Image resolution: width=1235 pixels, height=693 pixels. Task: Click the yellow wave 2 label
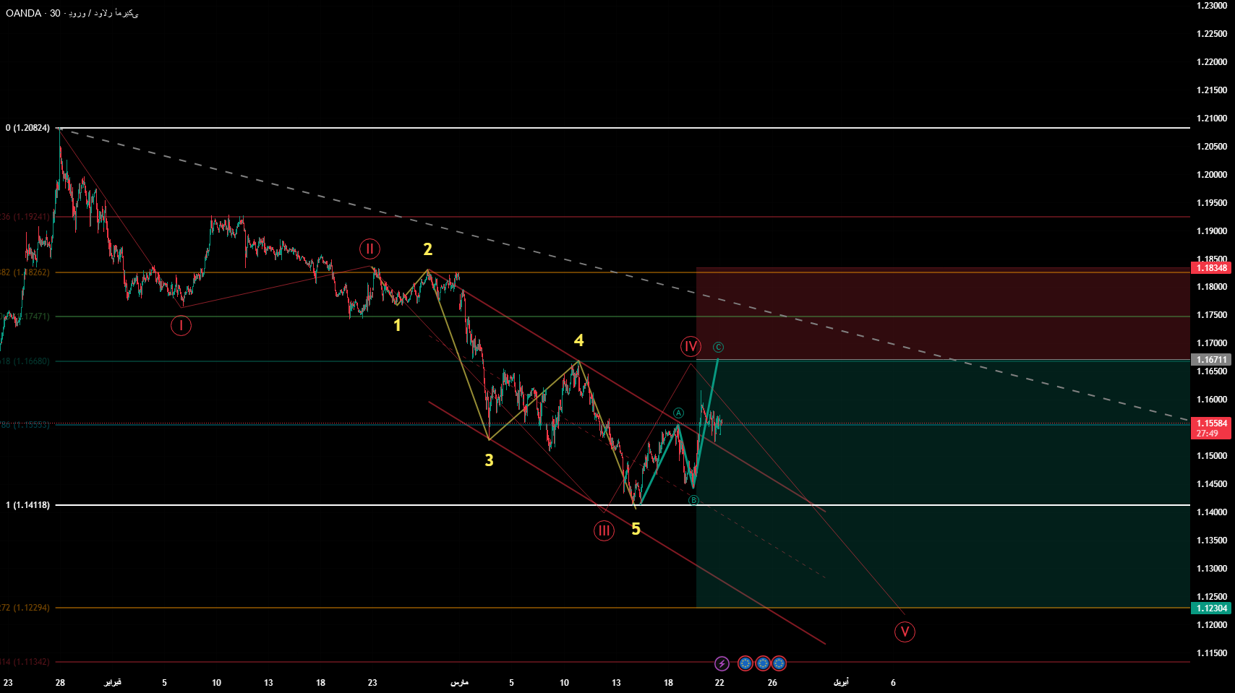427,250
